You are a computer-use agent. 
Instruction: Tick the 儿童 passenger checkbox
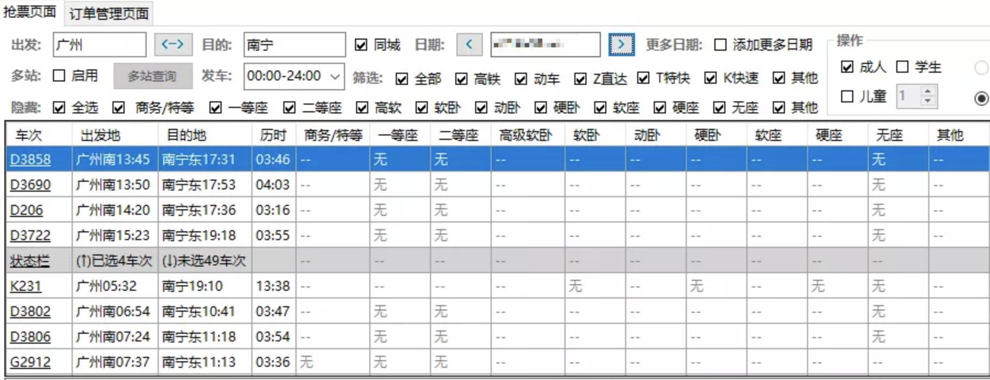pyautogui.click(x=847, y=96)
